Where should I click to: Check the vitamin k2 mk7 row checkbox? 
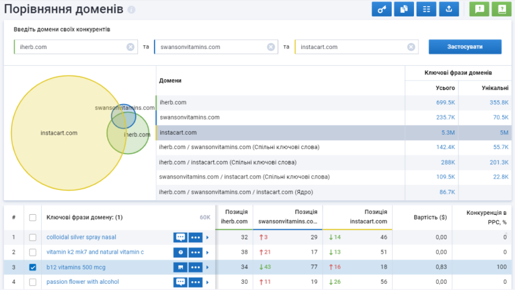tap(32, 252)
